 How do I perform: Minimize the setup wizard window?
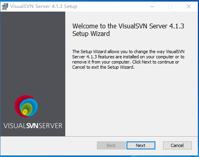pyautogui.click(x=152, y=6)
